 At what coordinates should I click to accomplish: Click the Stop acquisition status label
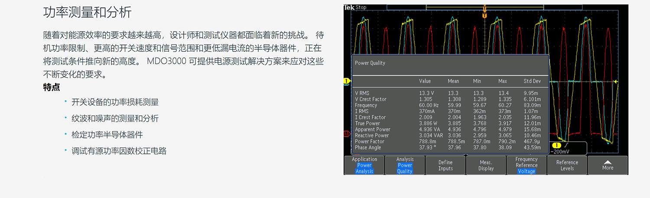361,7
